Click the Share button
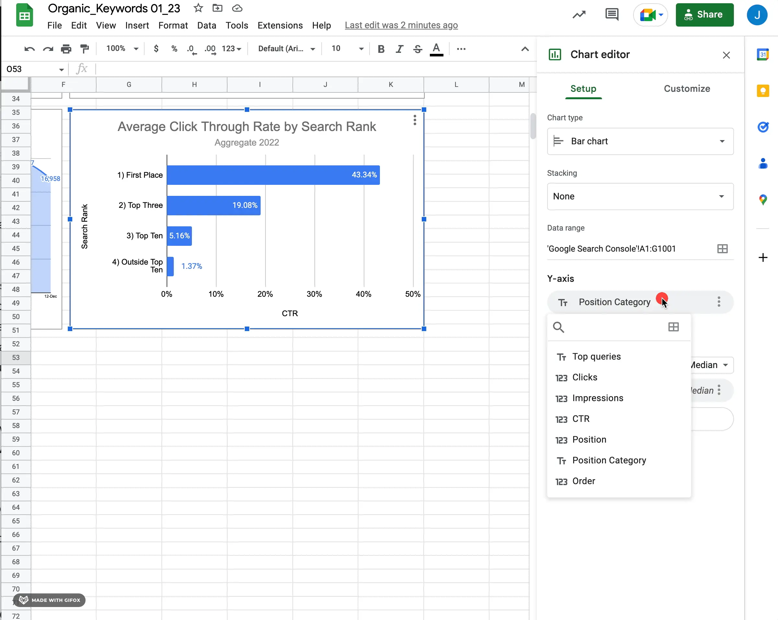 pos(704,14)
